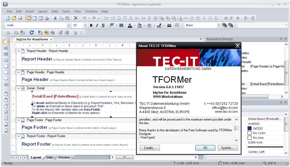This screenshot has height=167, width=290.
Task: Open the Base layer dropdown
Action: (219, 25)
